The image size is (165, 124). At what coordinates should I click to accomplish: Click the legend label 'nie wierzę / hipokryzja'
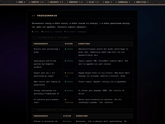point(76,32)
